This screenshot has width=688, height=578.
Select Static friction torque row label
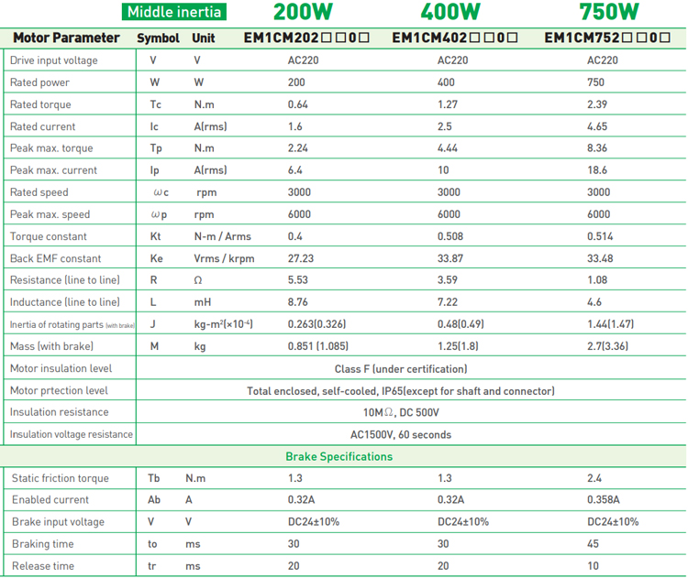[61, 478]
